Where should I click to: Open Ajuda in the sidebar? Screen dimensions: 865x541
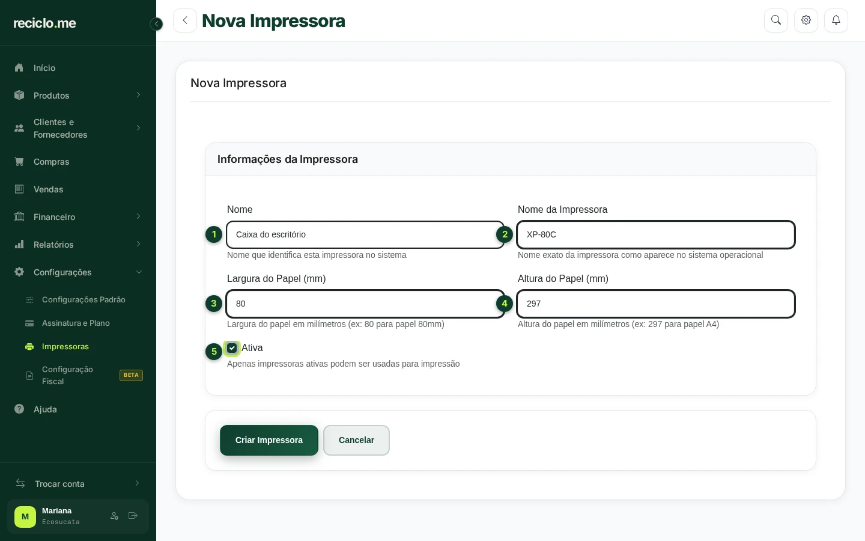(x=78, y=409)
